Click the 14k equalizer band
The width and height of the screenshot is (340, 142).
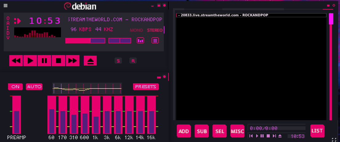[x=140, y=115]
